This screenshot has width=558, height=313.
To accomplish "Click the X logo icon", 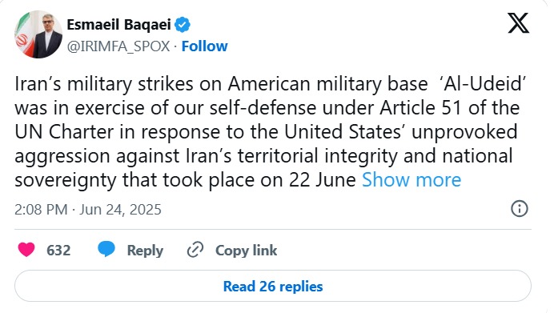I will pyautogui.click(x=518, y=22).
